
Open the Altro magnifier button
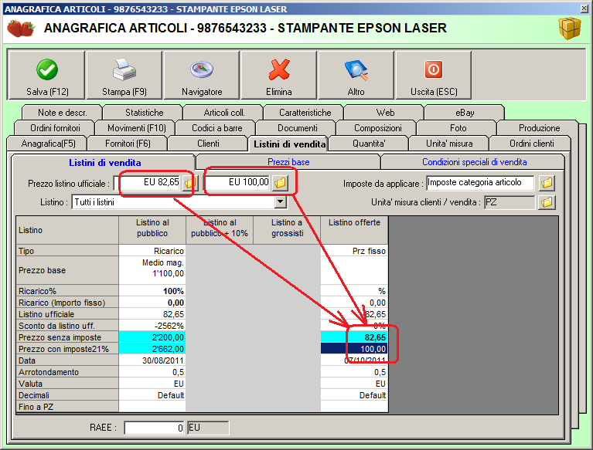coord(356,75)
